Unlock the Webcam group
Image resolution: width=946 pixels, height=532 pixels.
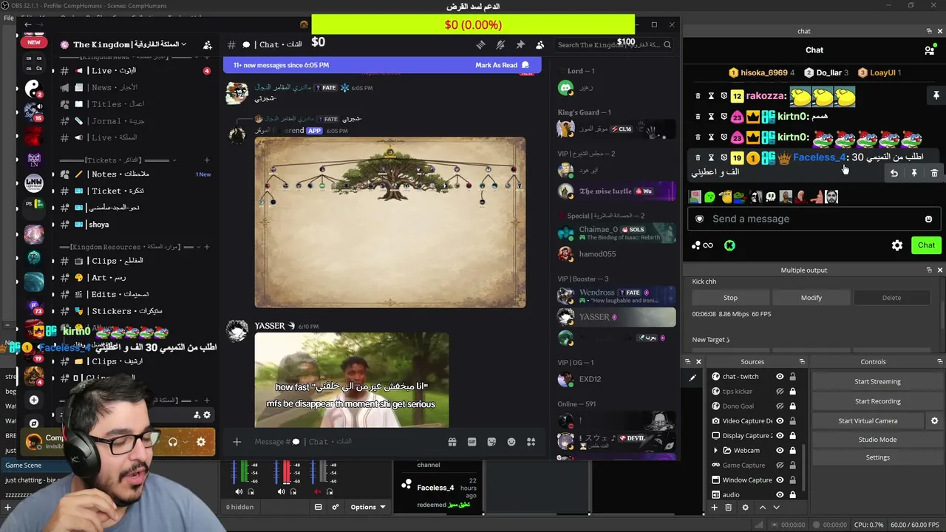pos(792,451)
